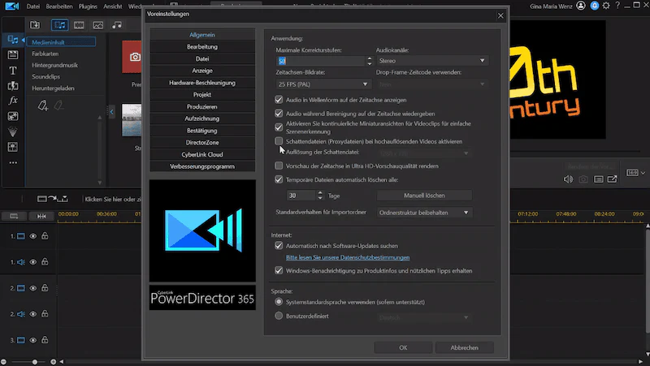Image resolution: width=650 pixels, height=366 pixels.
Task: Switch to Produzieren preferences tab
Action: (202, 106)
